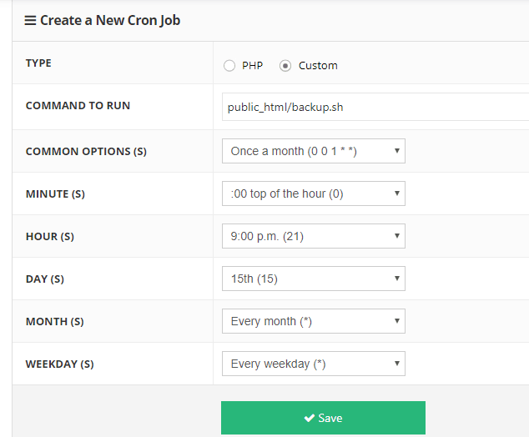529x437 pixels.
Task: Open the Day(s) dropdown
Action: coord(313,279)
